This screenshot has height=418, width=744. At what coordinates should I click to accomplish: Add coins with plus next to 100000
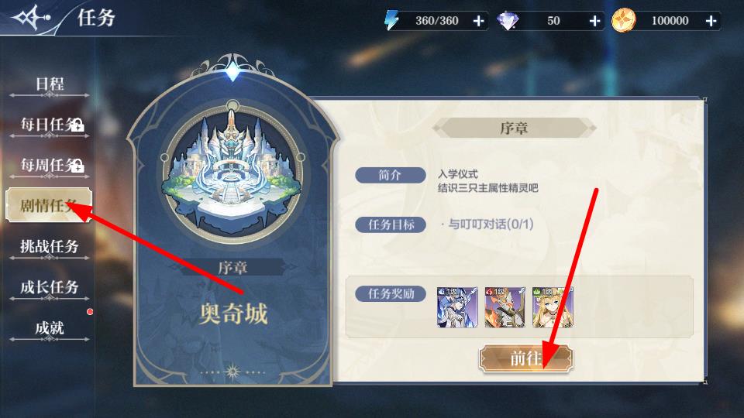click(x=711, y=21)
